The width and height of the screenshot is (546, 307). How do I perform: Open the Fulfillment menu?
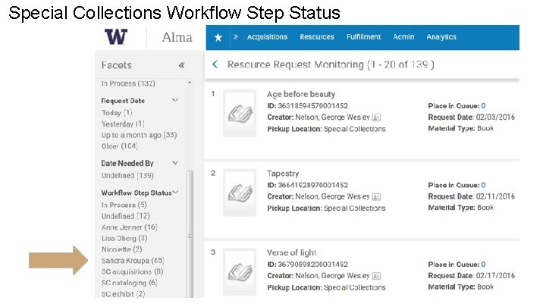pyautogui.click(x=363, y=37)
